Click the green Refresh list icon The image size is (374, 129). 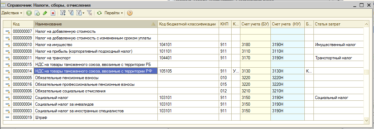pyautogui.click(x=99, y=13)
